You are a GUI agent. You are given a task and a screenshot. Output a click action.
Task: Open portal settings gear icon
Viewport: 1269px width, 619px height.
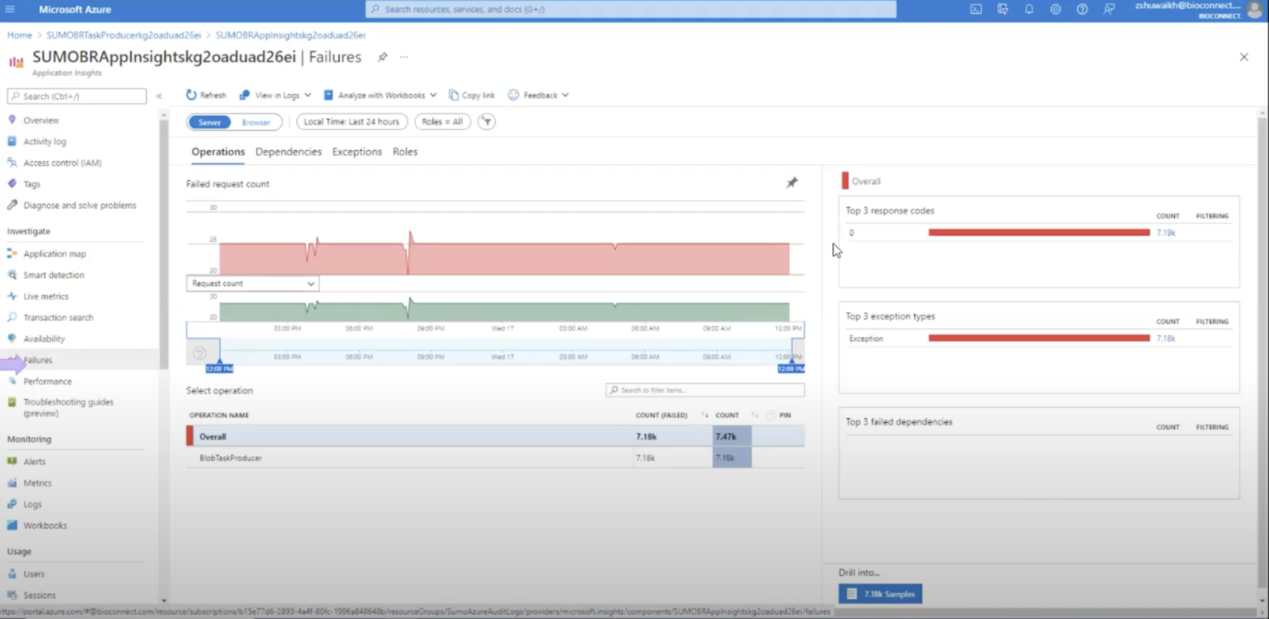[x=1055, y=10]
